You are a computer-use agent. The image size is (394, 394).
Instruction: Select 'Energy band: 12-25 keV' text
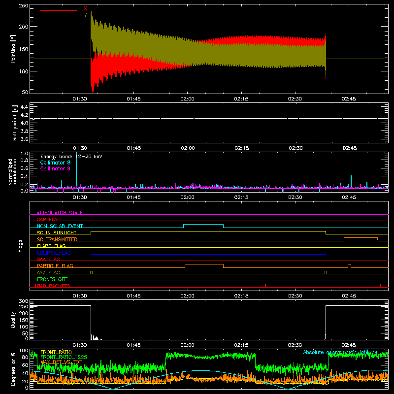point(71,157)
